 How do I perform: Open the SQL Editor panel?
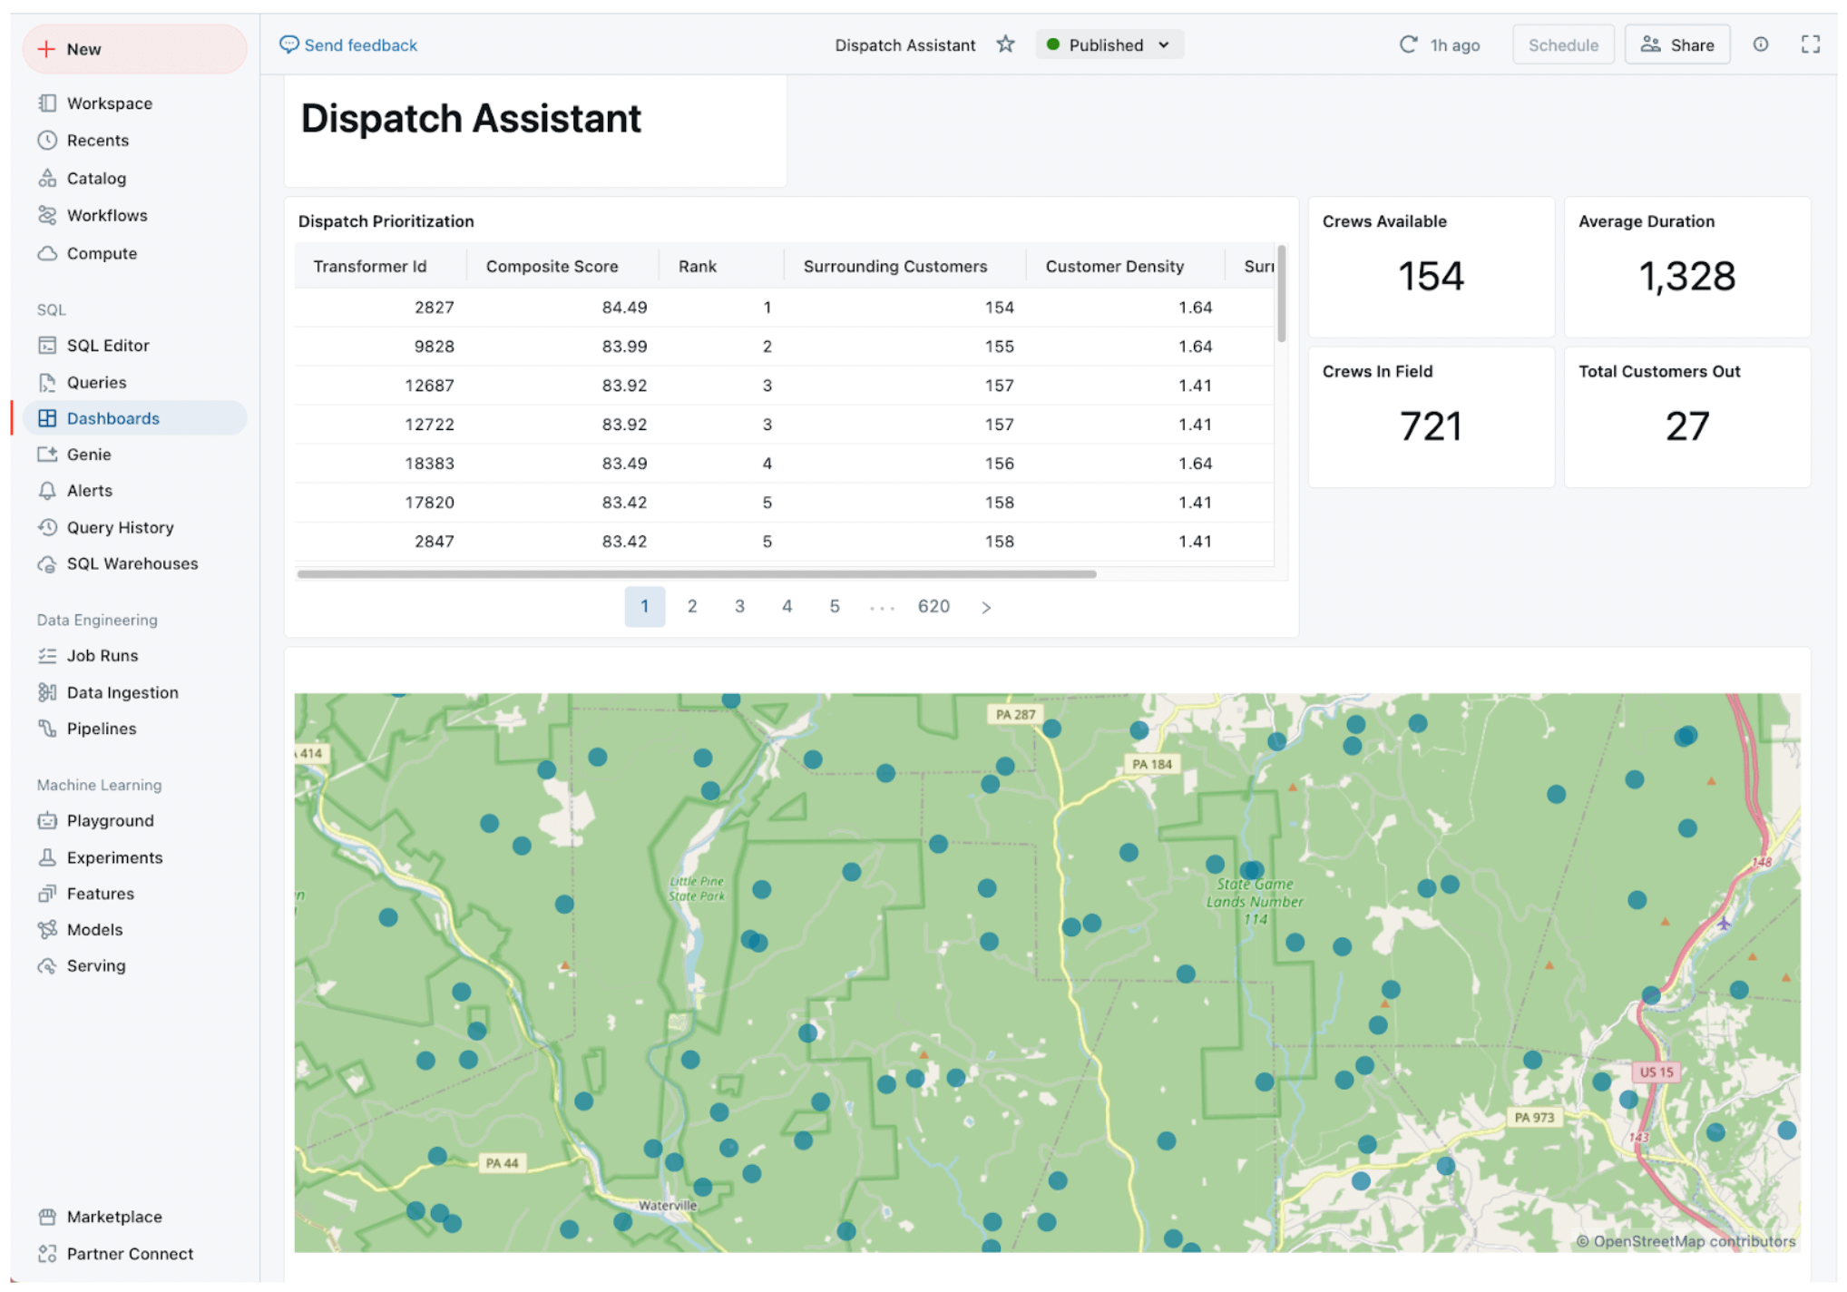(x=108, y=344)
